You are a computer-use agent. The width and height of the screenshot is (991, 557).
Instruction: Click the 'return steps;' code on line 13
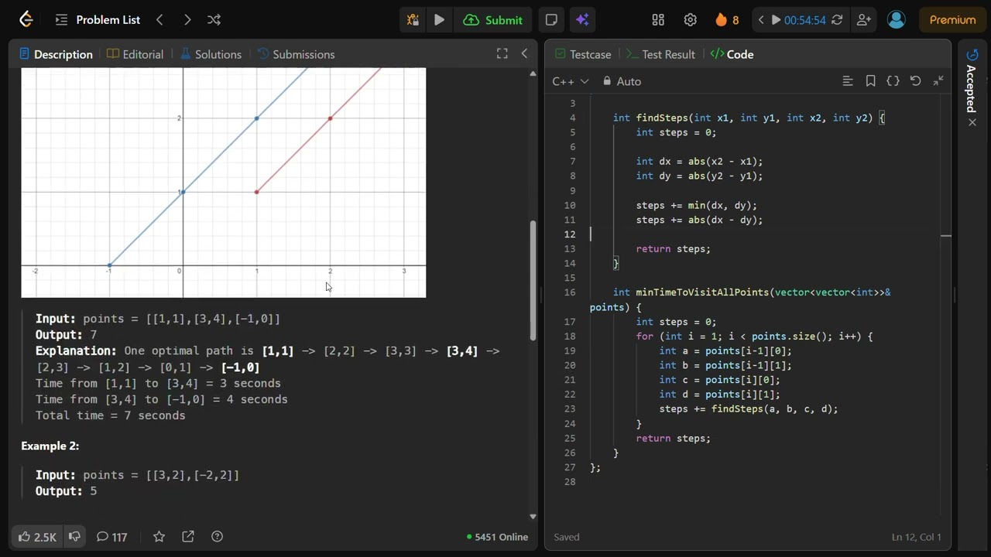pyautogui.click(x=673, y=249)
